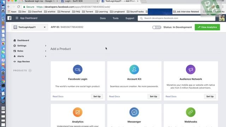Click the App Review eye icon
The height and width of the screenshot is (127, 226).
tap(14, 62)
